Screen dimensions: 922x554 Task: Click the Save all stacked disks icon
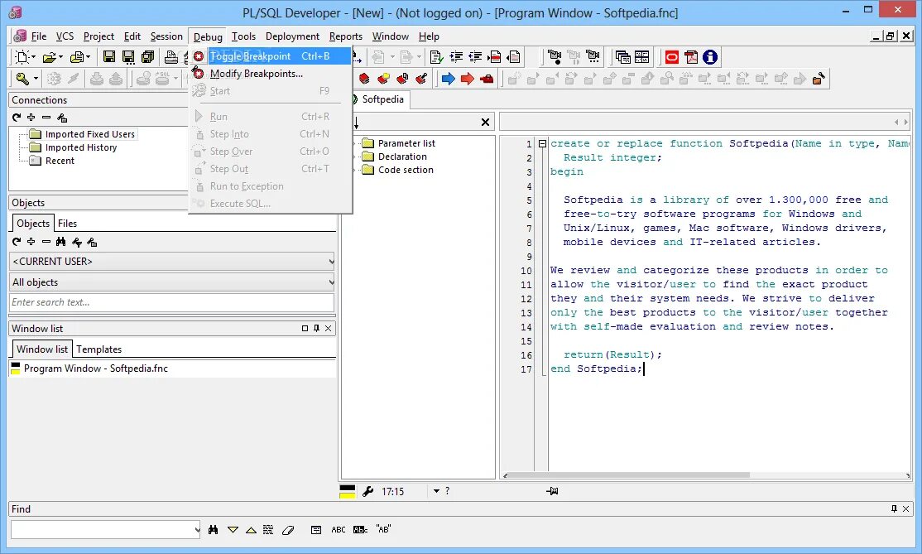147,56
